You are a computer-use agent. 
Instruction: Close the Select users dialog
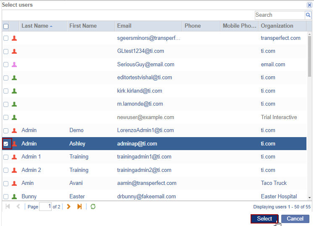click(x=309, y=5)
